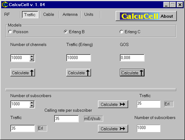Close the CalcuCell window
185x140 pixels.
pyautogui.click(x=180, y=5)
